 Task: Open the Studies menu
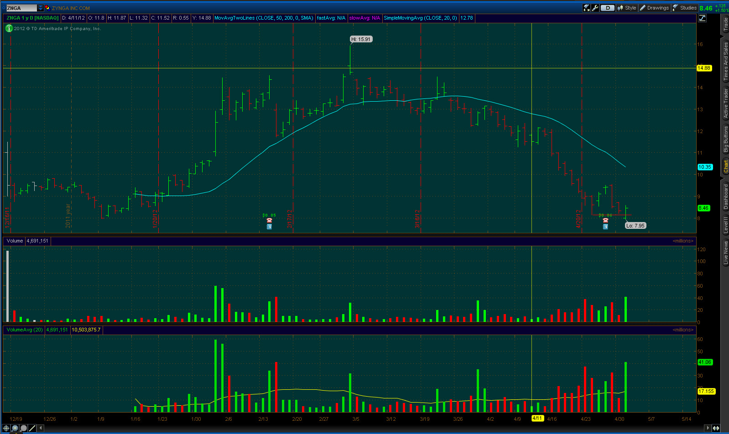685,8
